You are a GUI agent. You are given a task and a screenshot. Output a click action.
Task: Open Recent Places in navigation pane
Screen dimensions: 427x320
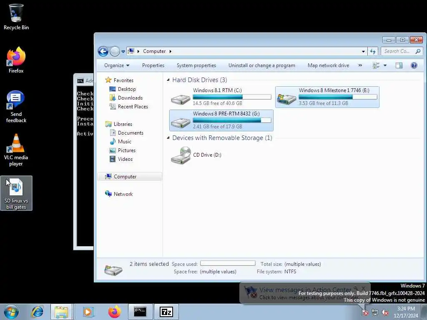[x=129, y=107]
